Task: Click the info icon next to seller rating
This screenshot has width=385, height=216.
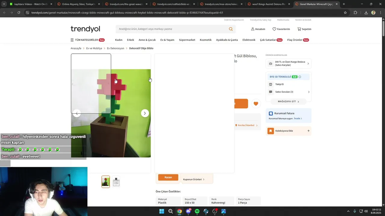Action: point(300,77)
